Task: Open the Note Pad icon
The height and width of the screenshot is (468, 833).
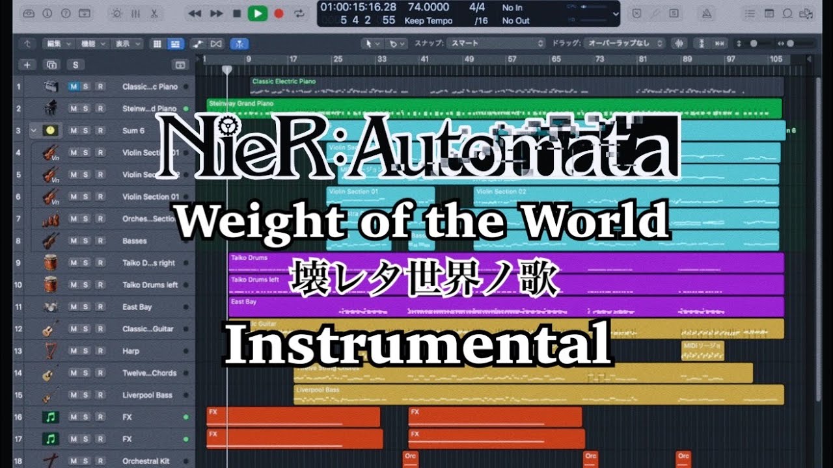Action: tap(769, 13)
